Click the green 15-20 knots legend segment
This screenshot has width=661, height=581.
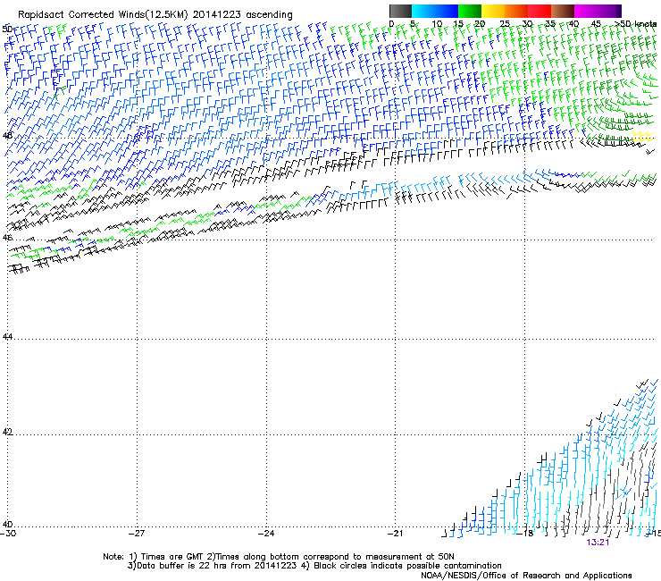(x=470, y=11)
